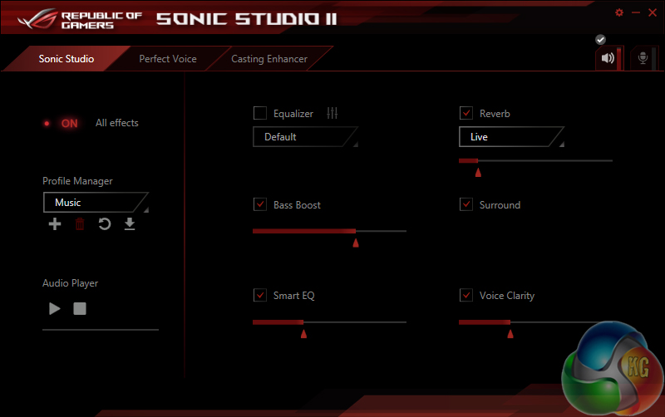The height and width of the screenshot is (417, 665).
Task: Import profile using download arrow icon
Action: pyautogui.click(x=130, y=223)
